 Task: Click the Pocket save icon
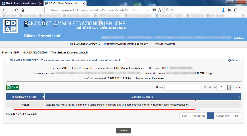[154, 10]
